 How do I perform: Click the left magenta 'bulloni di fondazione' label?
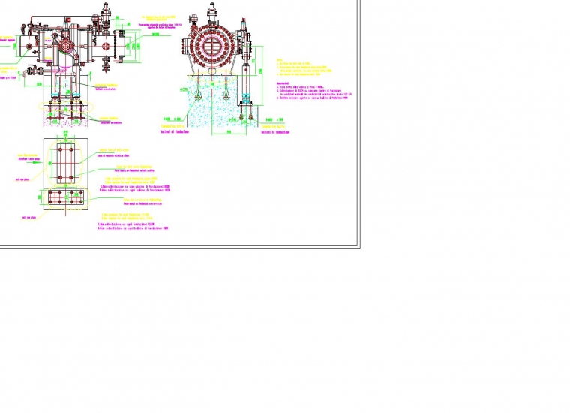175,131
